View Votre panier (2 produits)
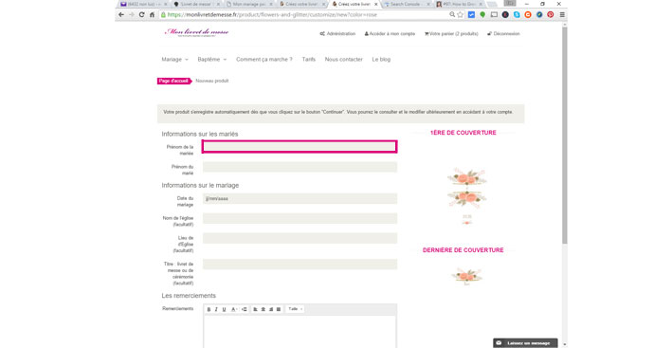Viewport: 672px width, 348px height. tap(451, 33)
